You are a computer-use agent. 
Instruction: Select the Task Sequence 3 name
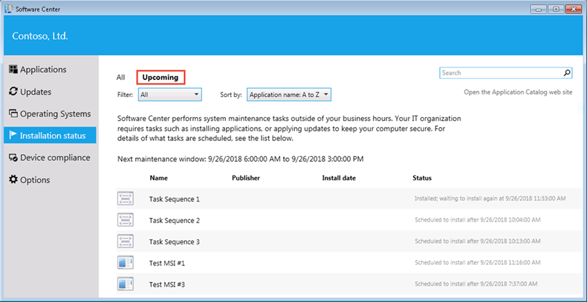pyautogui.click(x=174, y=242)
